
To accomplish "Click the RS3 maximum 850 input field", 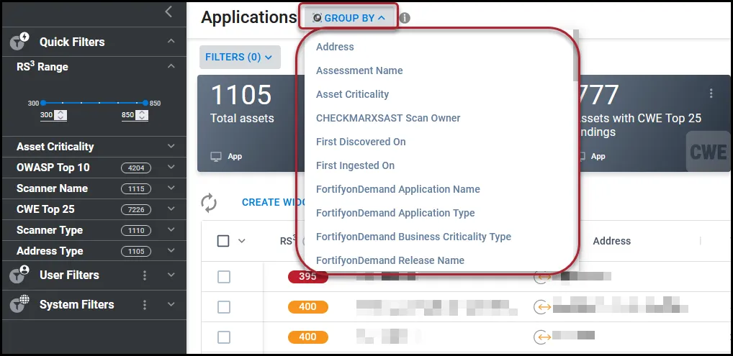I will pos(128,115).
